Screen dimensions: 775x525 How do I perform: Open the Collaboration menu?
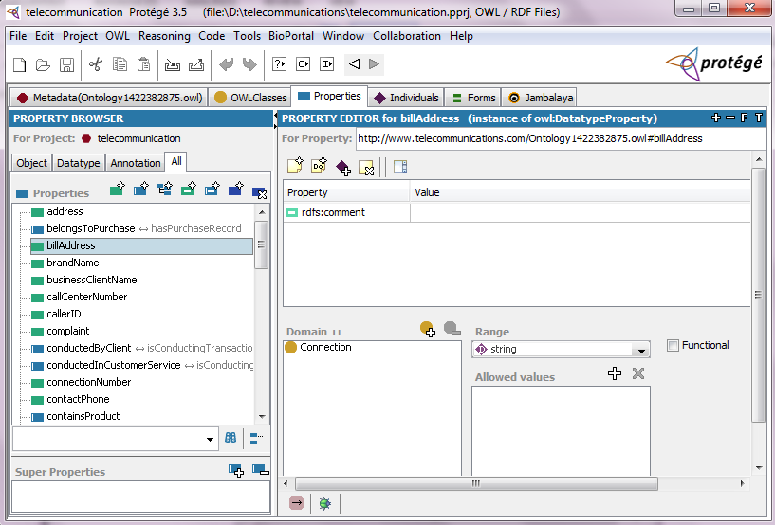coord(407,36)
